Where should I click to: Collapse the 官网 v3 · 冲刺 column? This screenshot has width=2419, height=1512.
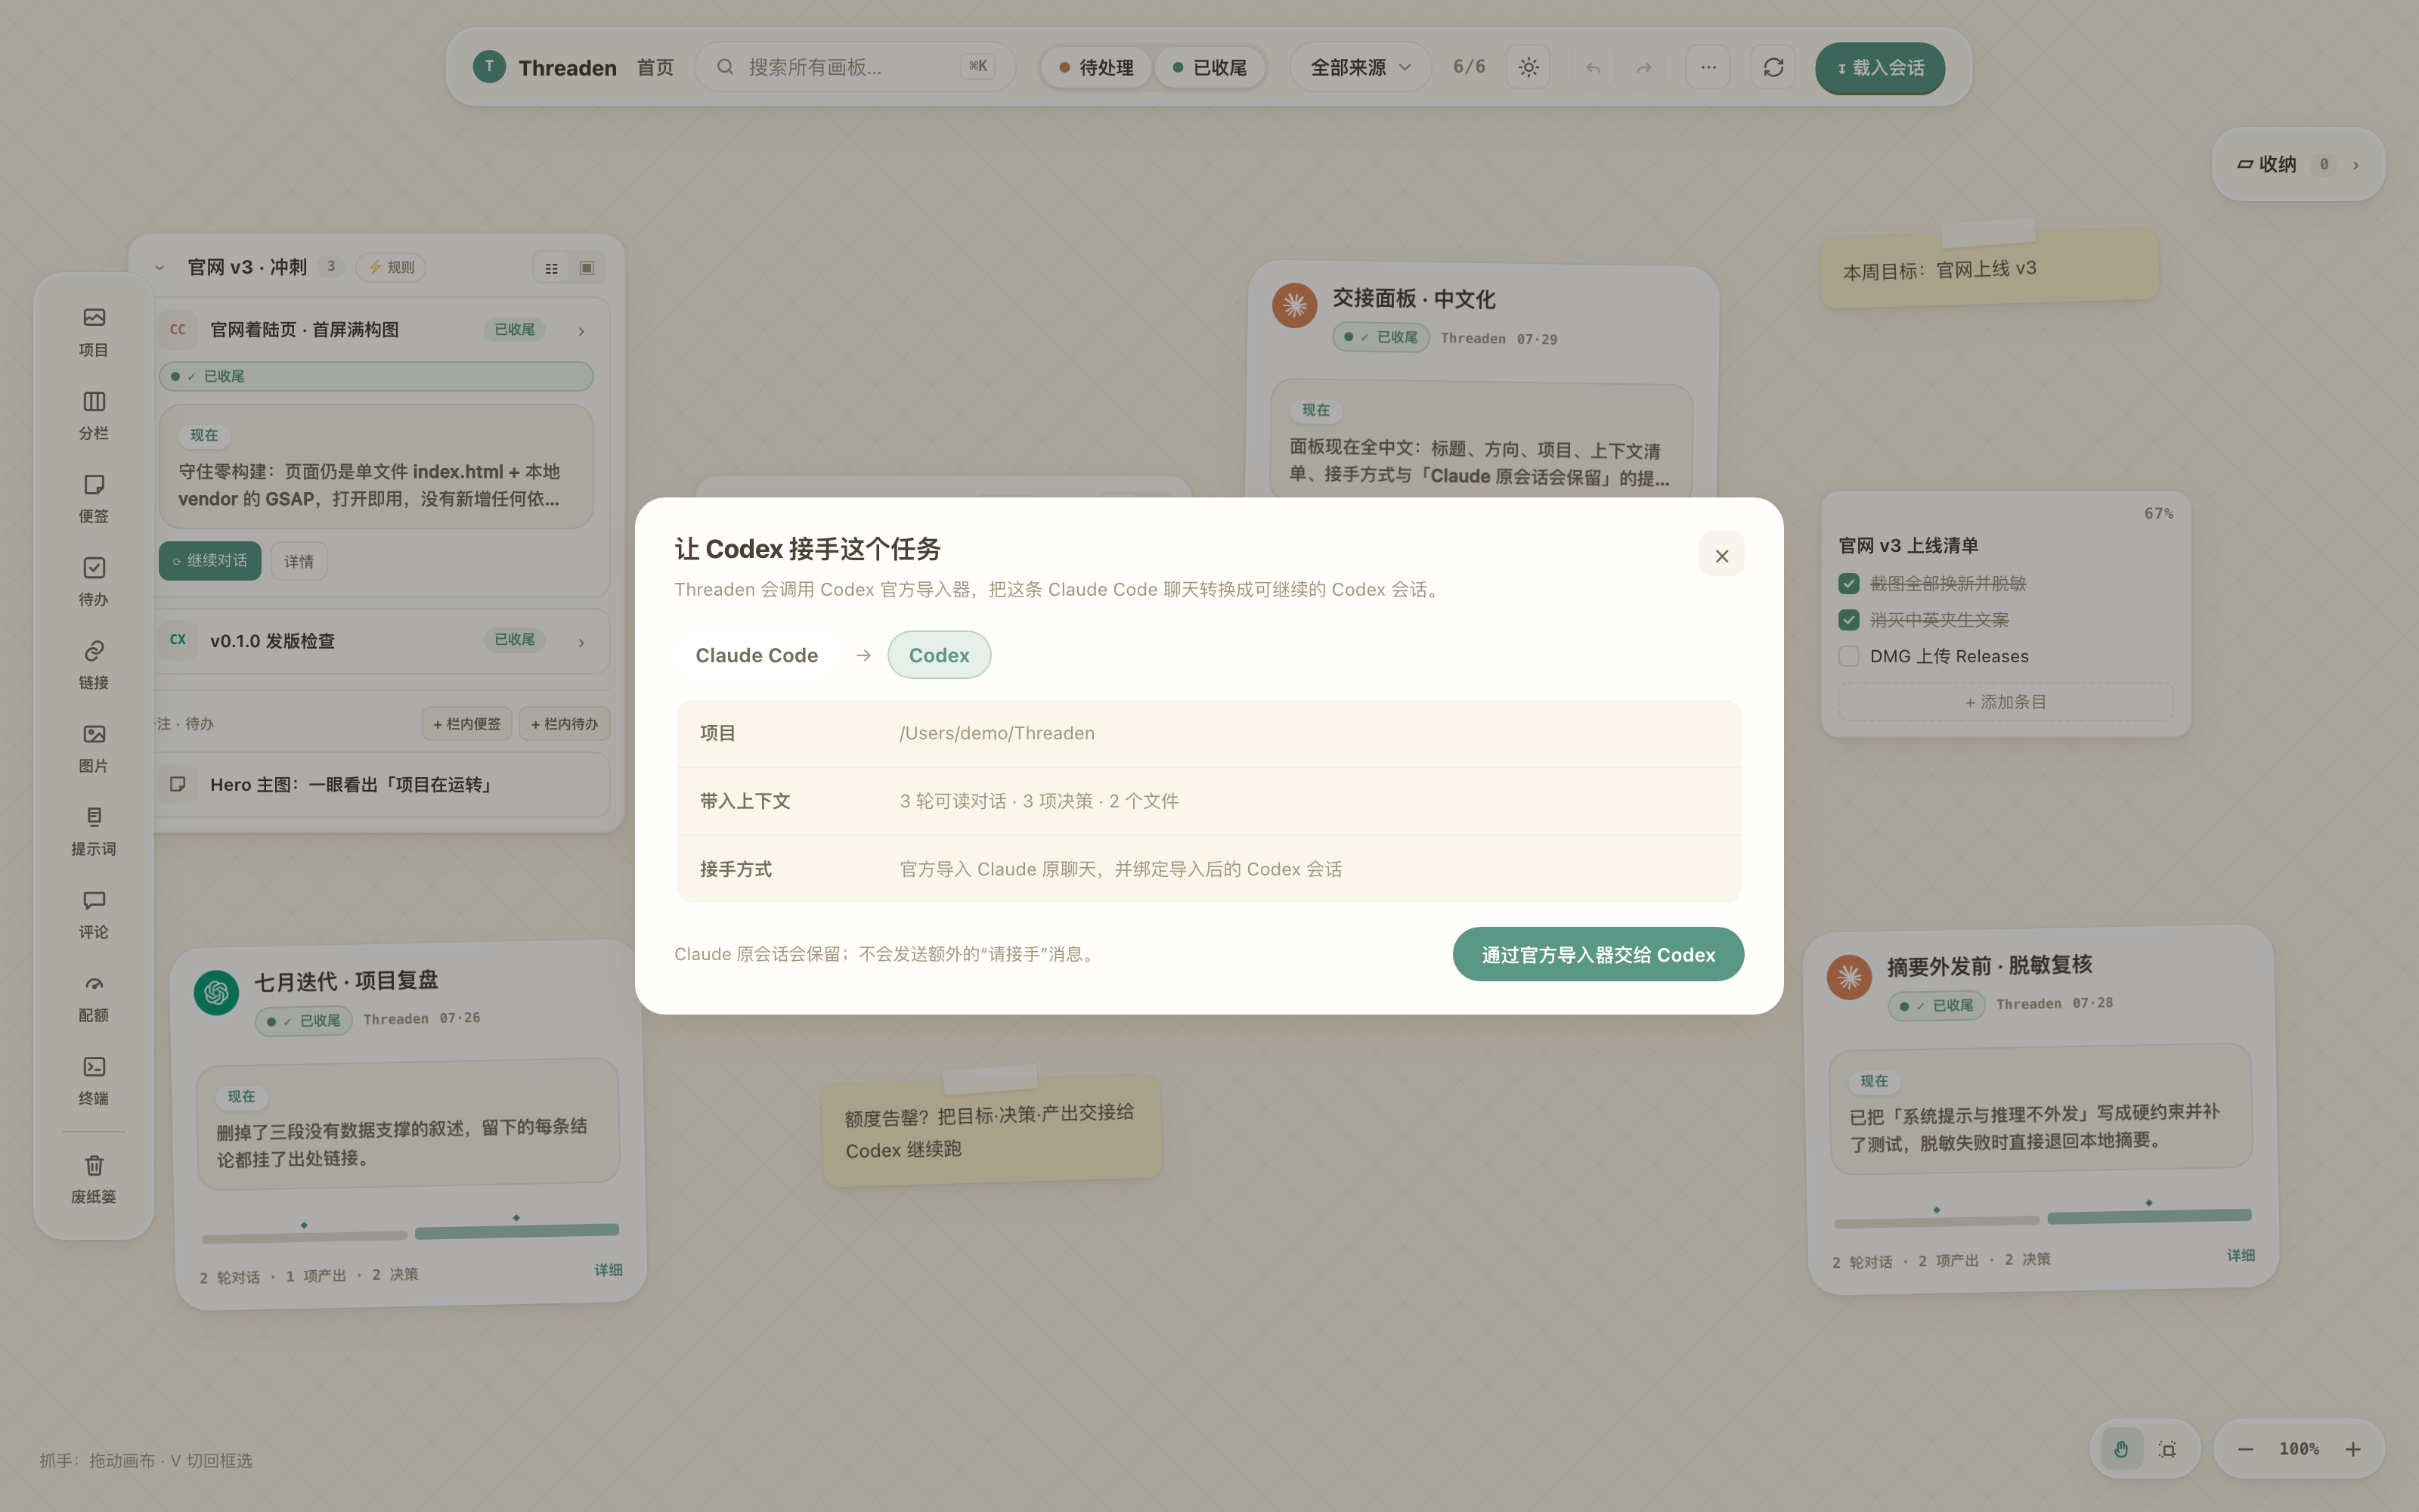(159, 268)
